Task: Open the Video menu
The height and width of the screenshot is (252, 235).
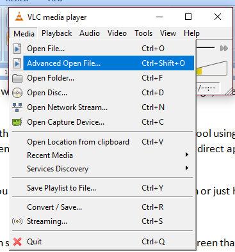Action: (117, 33)
